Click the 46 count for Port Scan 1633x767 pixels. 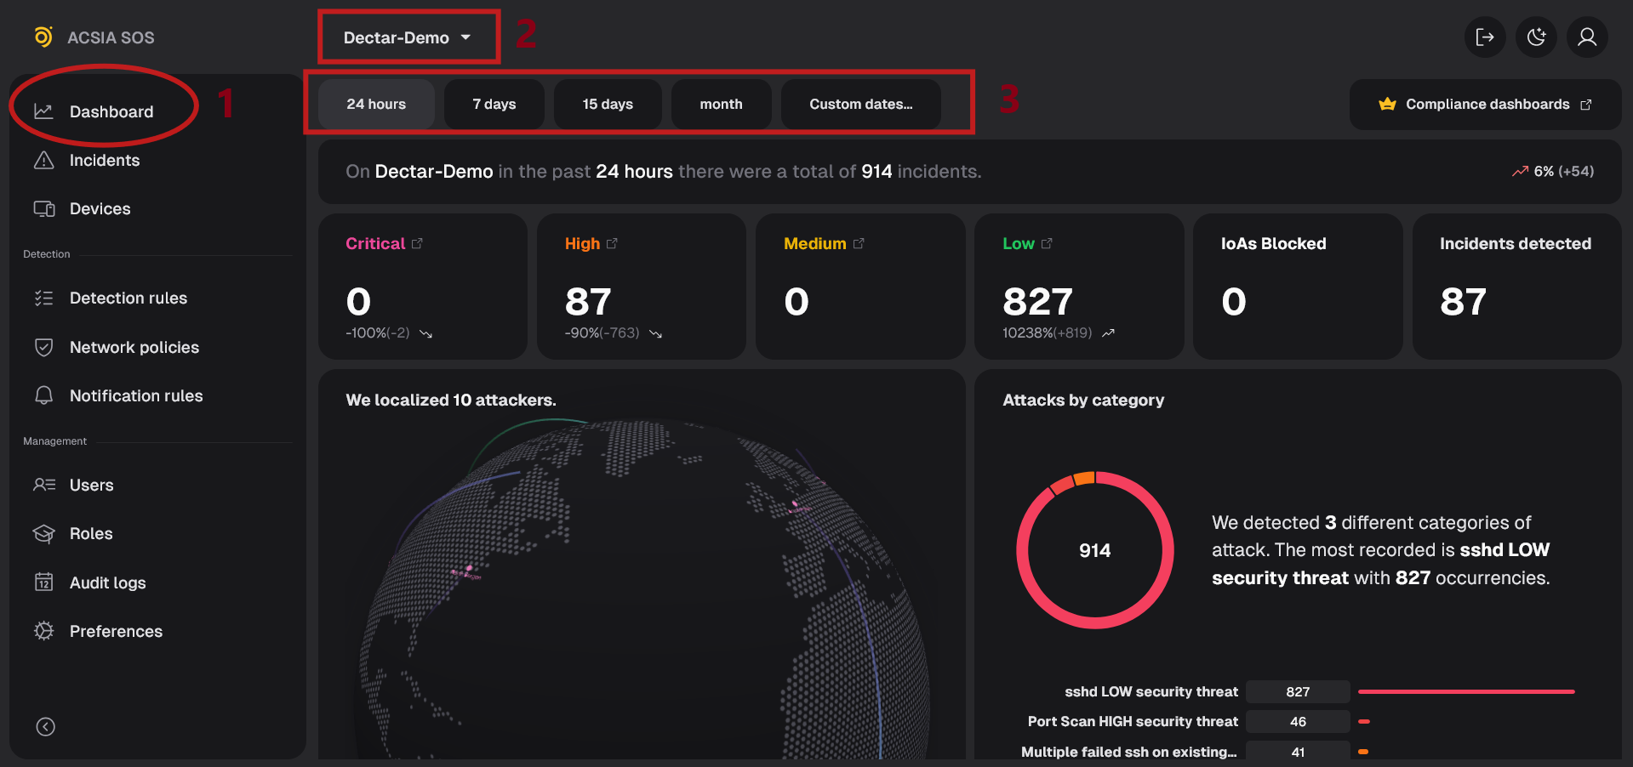pos(1298,721)
